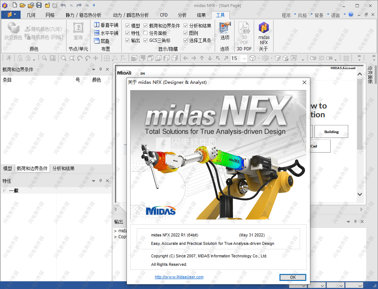
Task: Click the save diskette icon
Action: [x=39, y=5]
